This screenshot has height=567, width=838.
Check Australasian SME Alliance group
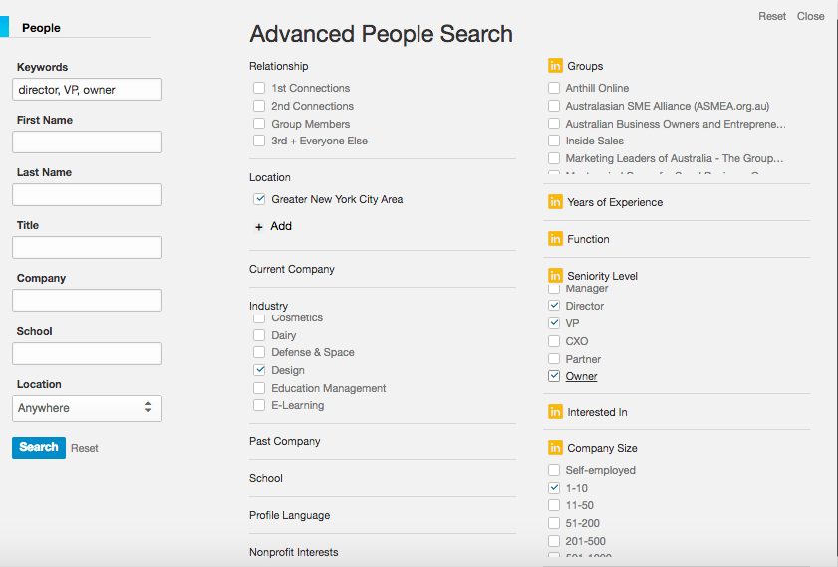tap(554, 106)
